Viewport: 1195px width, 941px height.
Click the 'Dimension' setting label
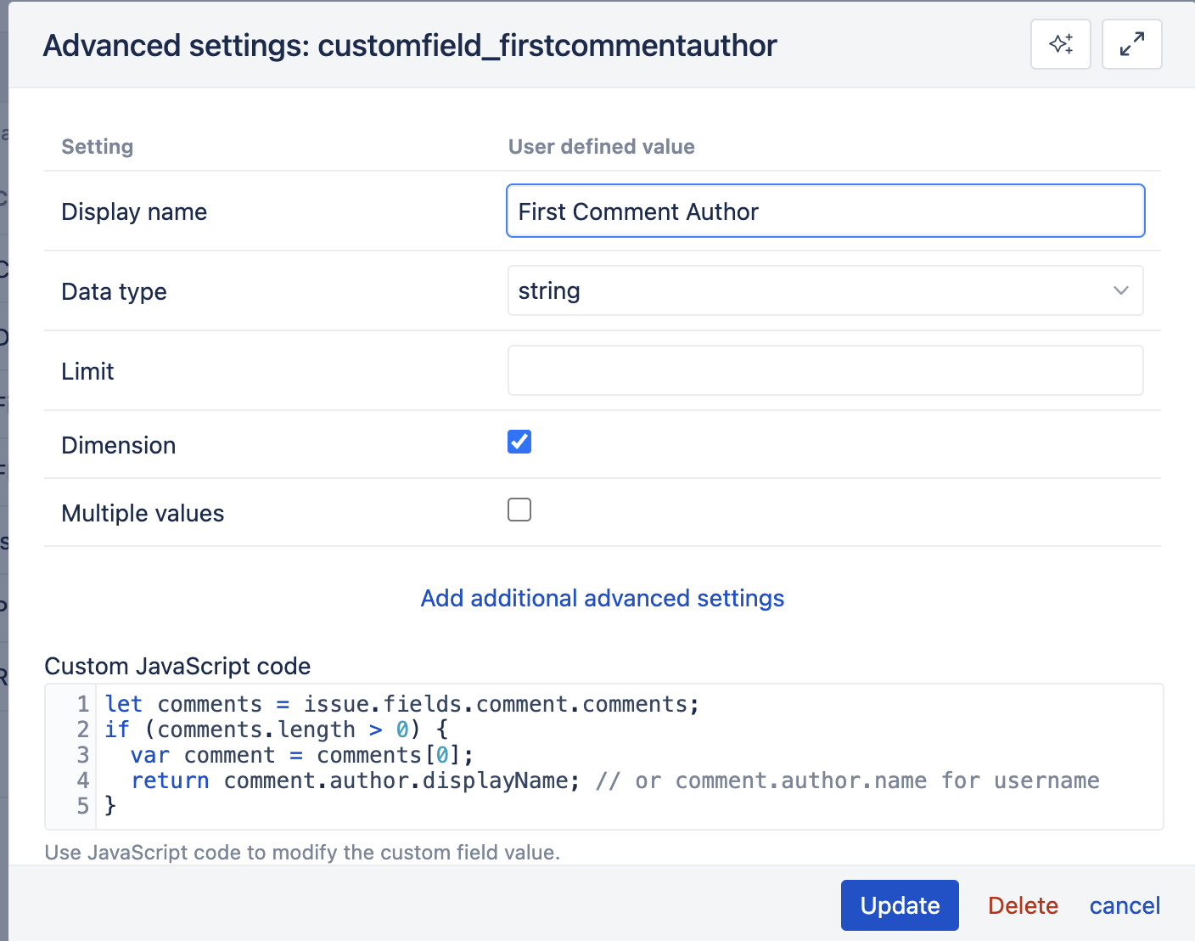click(x=119, y=445)
